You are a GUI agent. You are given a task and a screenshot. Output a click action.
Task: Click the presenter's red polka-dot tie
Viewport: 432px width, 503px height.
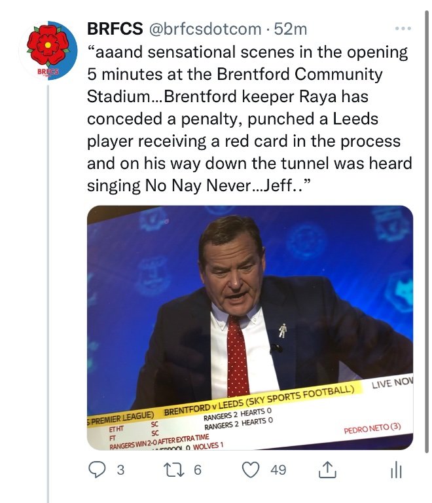[x=237, y=354]
